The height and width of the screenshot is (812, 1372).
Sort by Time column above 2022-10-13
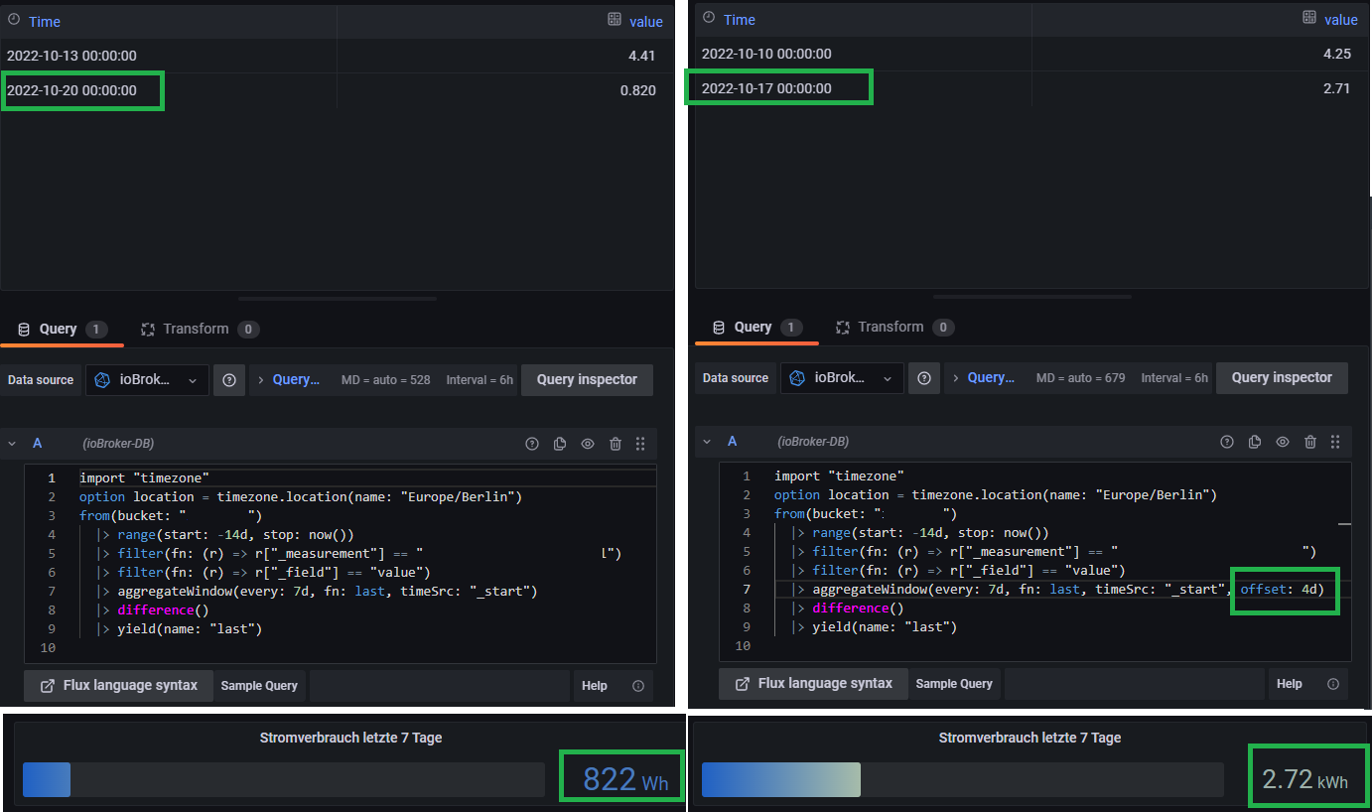pyautogui.click(x=45, y=21)
